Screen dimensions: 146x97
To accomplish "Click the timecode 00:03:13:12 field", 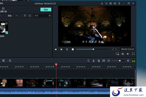I will pos(127,49).
